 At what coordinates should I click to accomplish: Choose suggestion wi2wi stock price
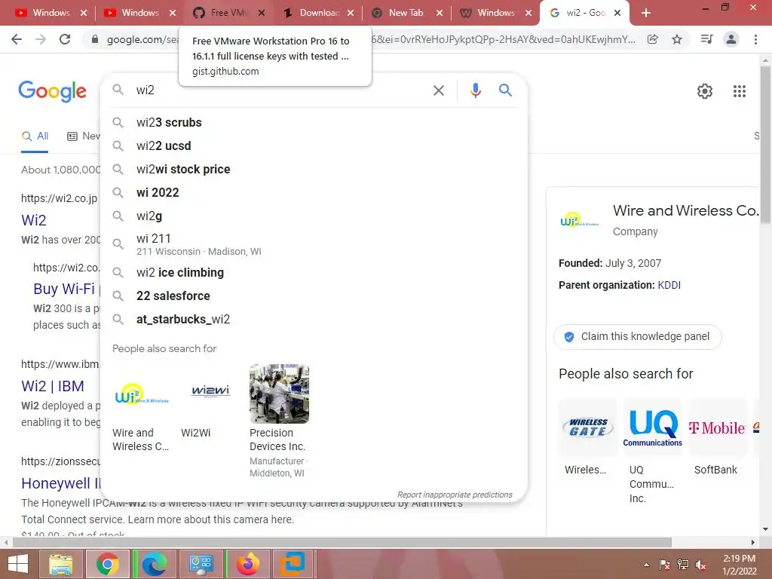(x=314, y=170)
